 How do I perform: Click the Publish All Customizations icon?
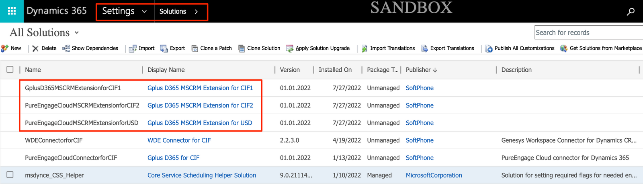click(x=489, y=49)
